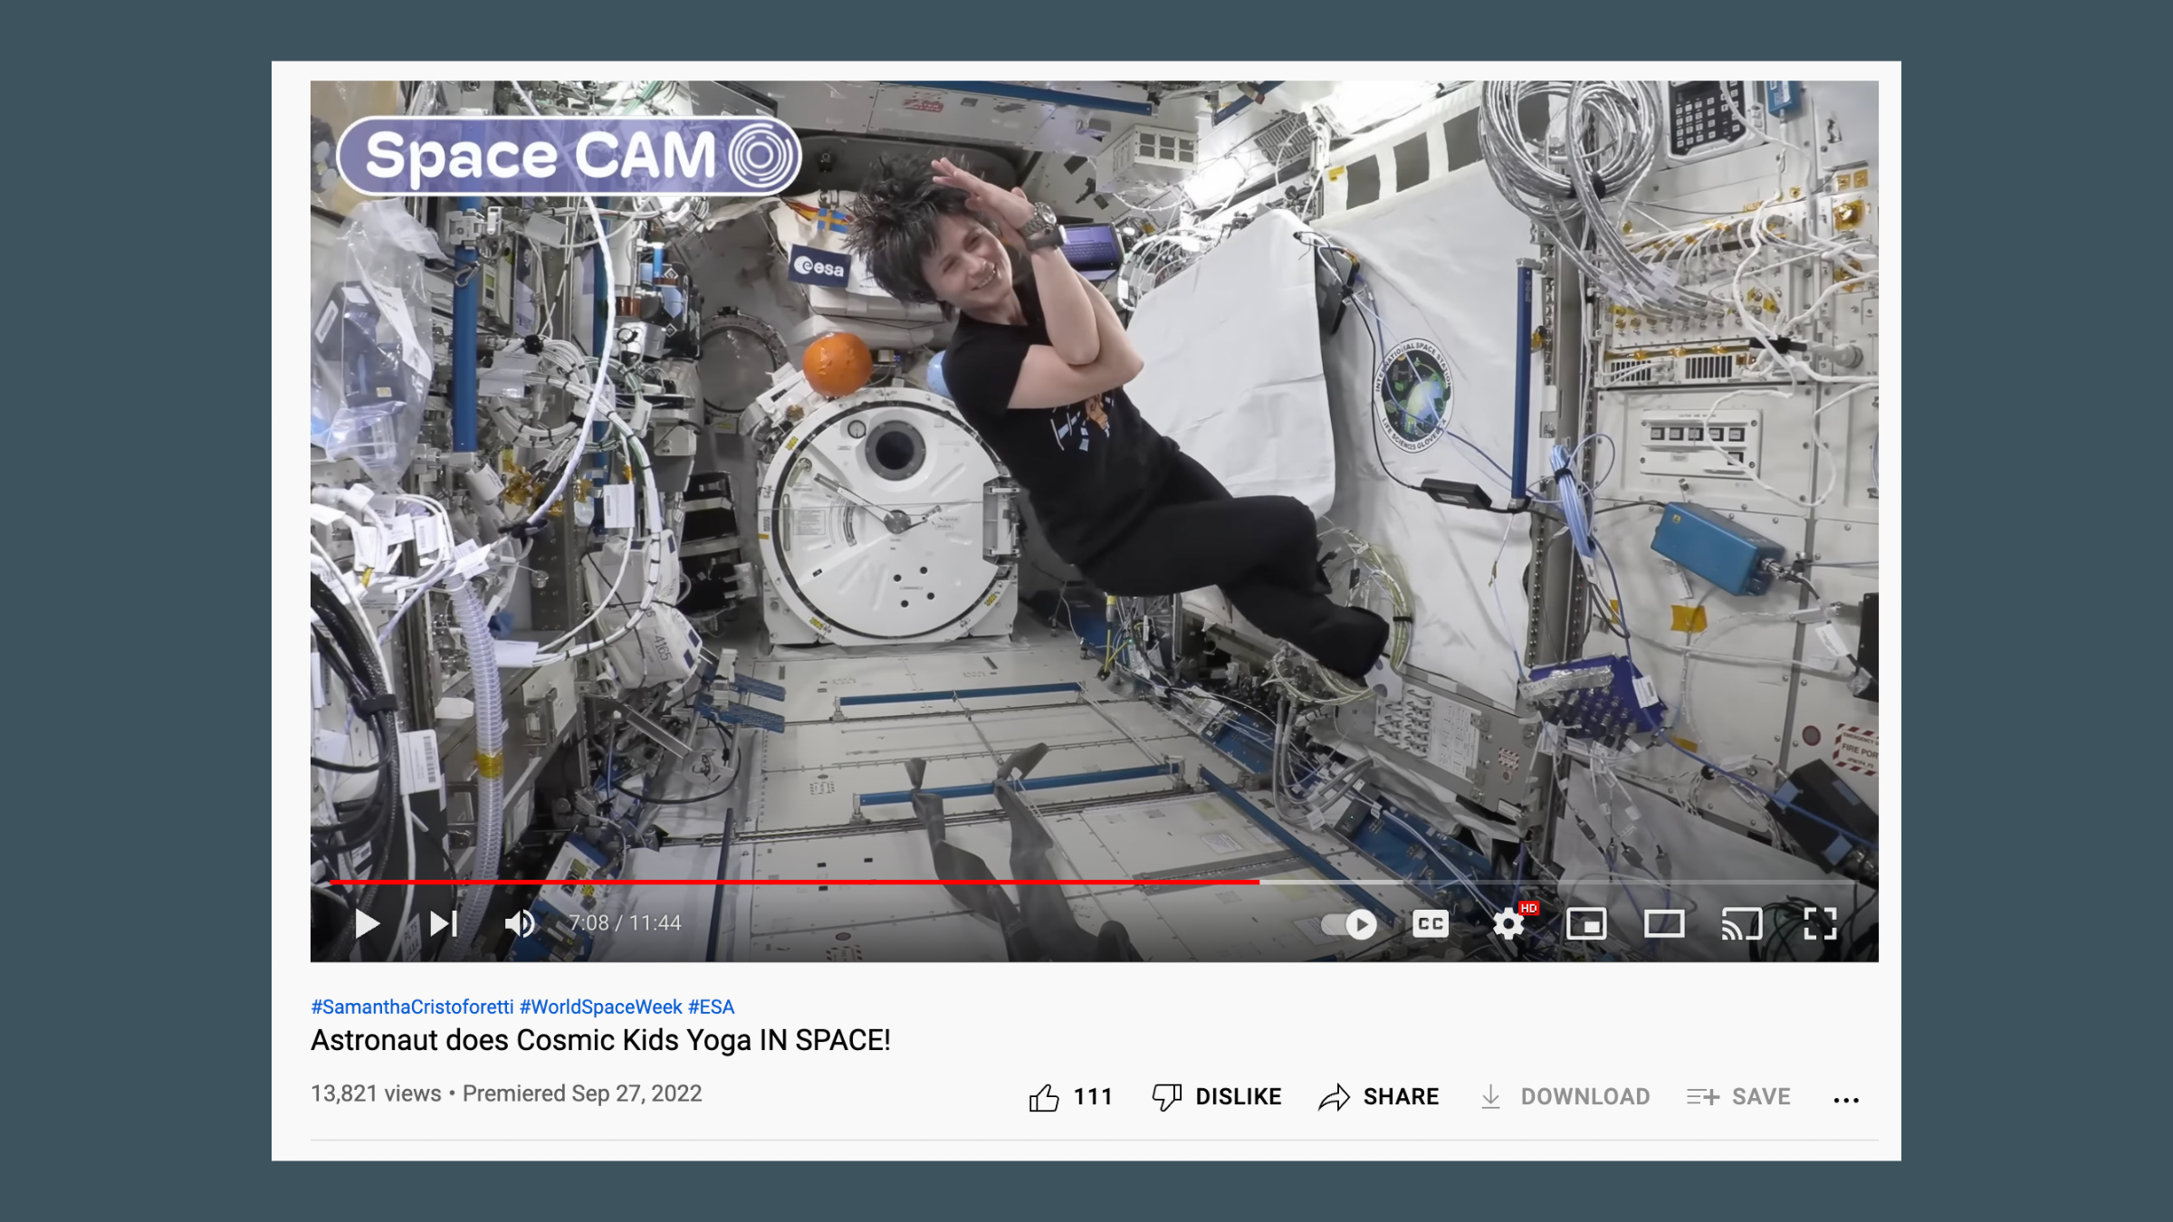Download the video
Screen dimensions: 2173x1222
tap(1564, 1096)
